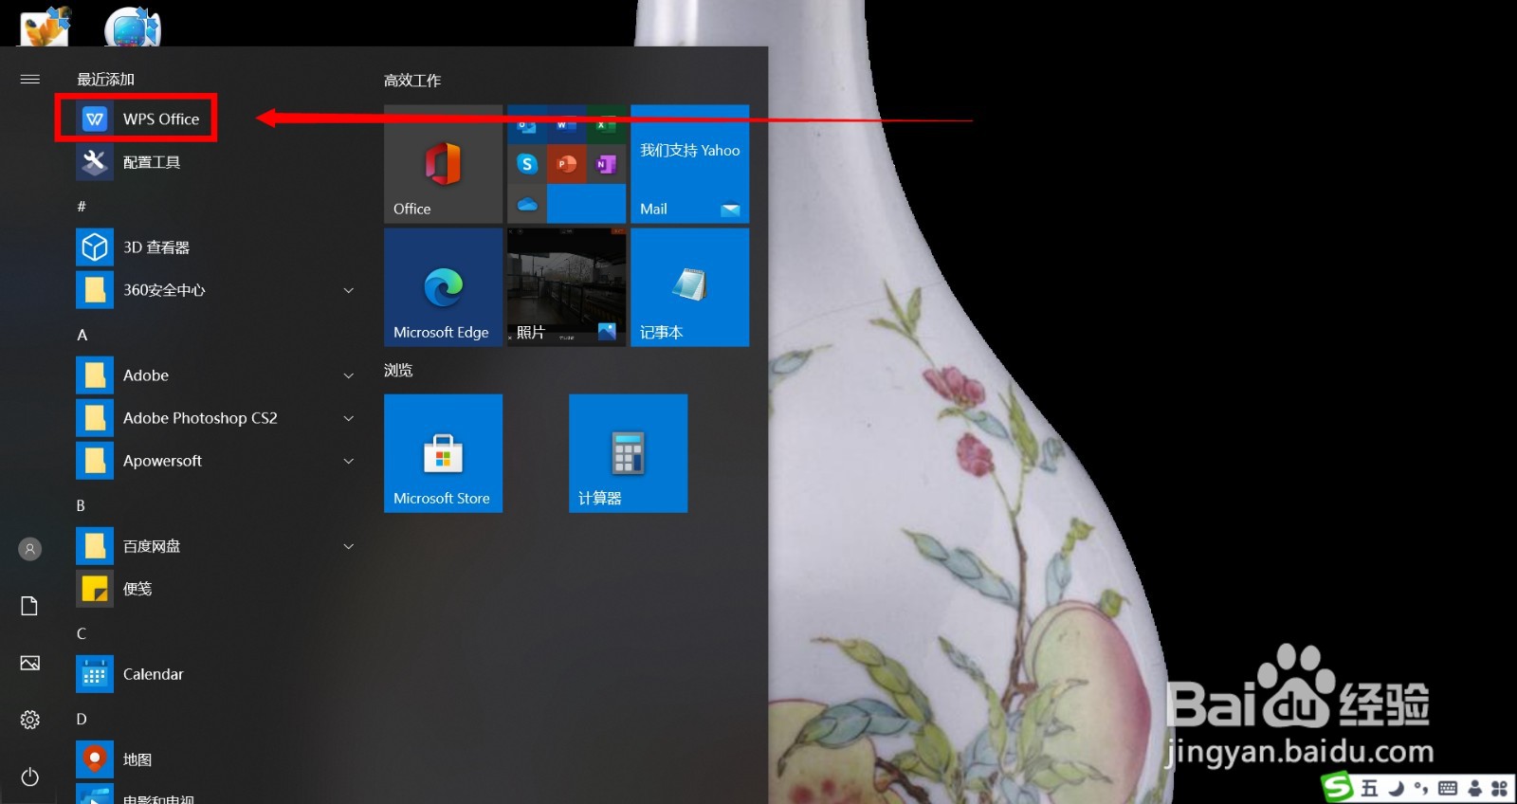Image resolution: width=1517 pixels, height=804 pixels.
Task: Open Outlook icon in the group tile
Action: (527, 124)
